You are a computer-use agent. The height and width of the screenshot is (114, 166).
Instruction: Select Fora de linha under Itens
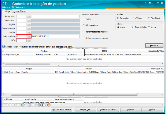coord(139,27)
